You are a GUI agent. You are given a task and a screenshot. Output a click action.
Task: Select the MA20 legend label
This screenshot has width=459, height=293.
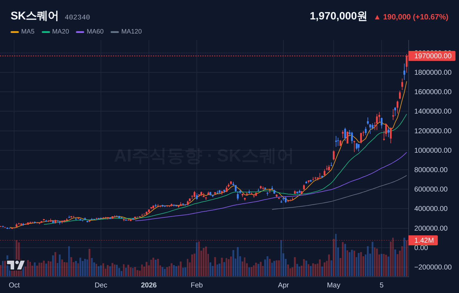[x=61, y=31]
